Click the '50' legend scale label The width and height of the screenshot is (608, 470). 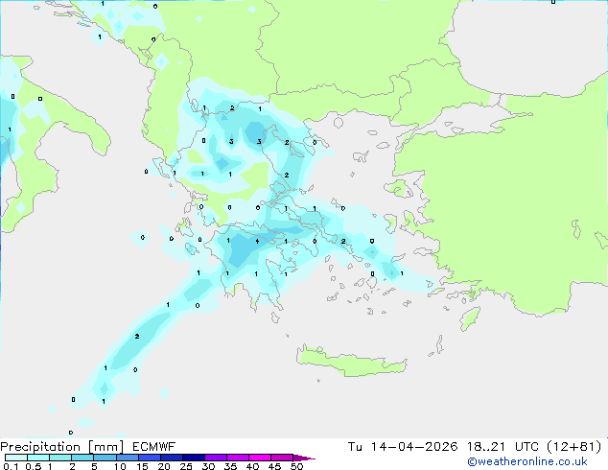(x=296, y=466)
